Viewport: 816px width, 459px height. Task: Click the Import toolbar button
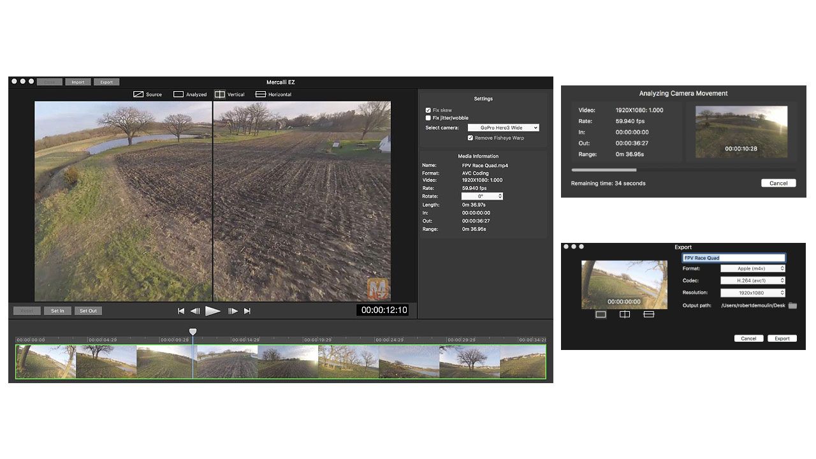point(78,82)
